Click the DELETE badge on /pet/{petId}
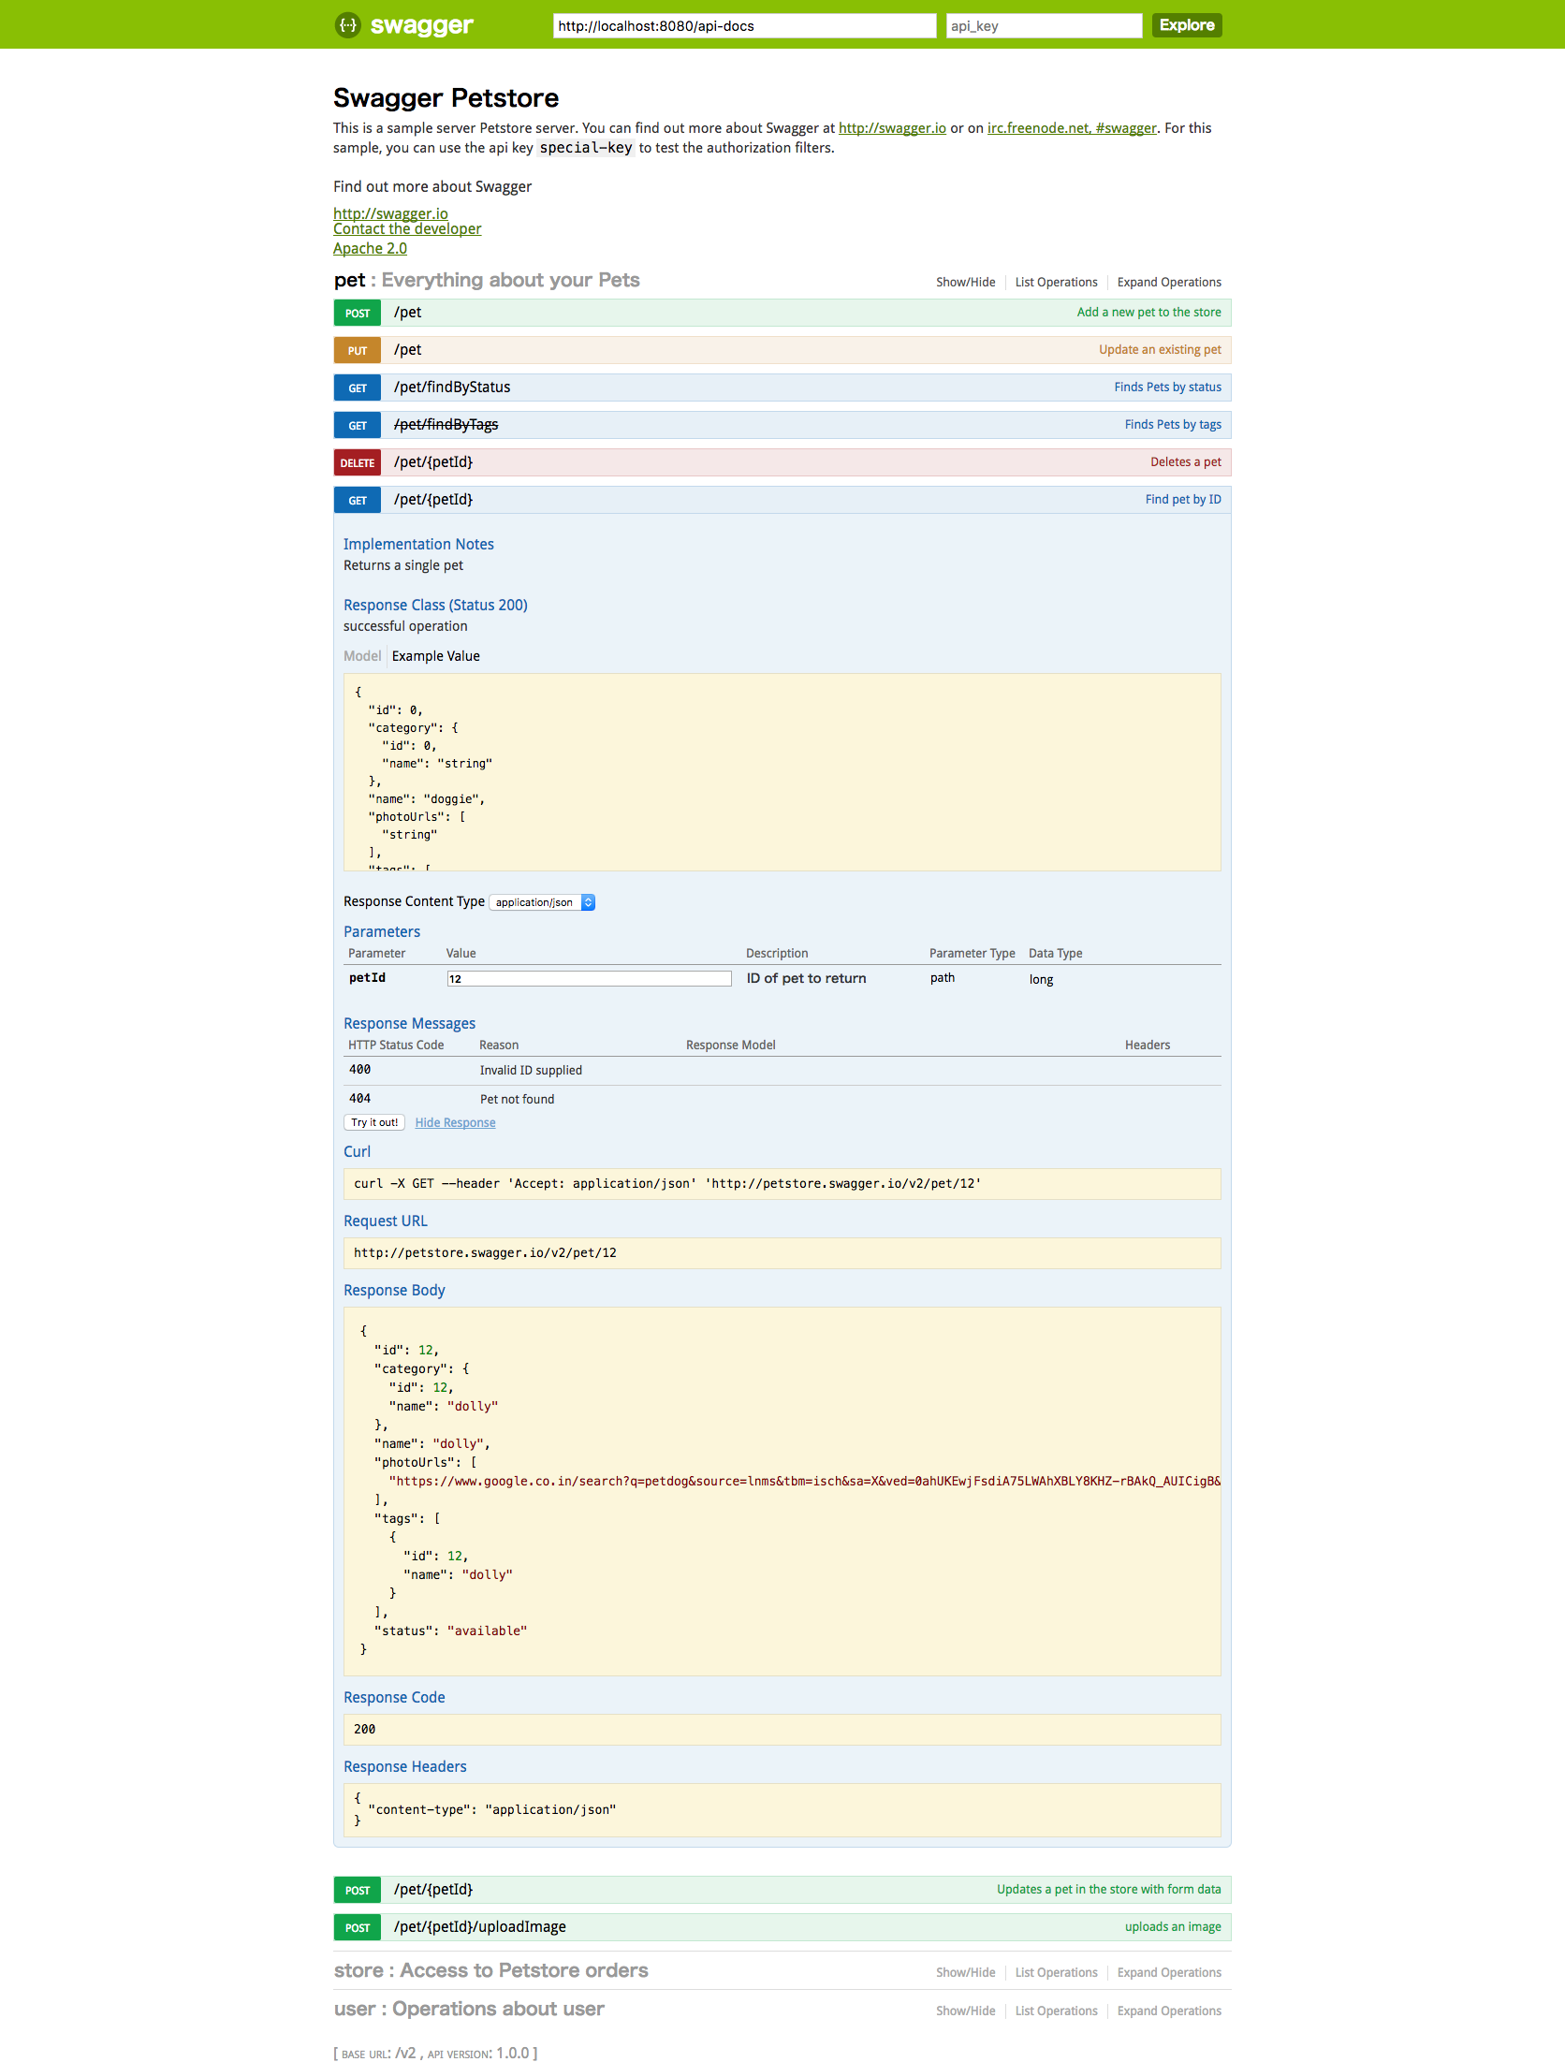Viewport: 1565px width, 2062px height. tap(357, 461)
